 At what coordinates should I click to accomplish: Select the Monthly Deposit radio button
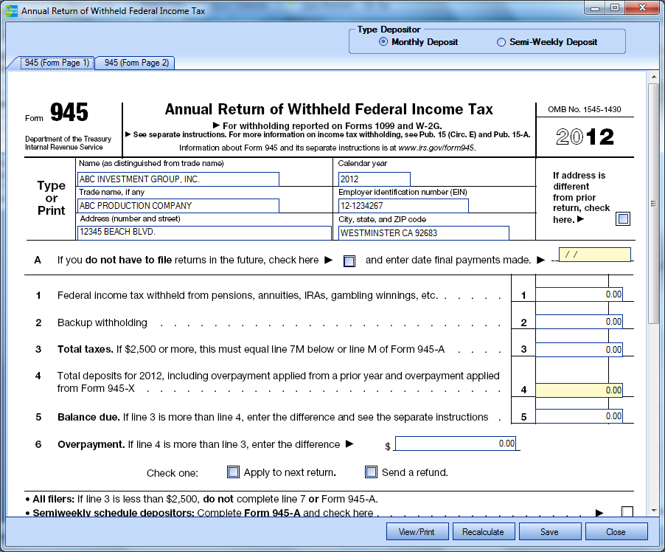tap(383, 42)
